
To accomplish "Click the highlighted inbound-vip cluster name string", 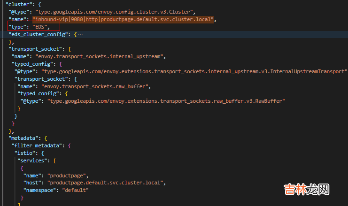I will point(123,19).
